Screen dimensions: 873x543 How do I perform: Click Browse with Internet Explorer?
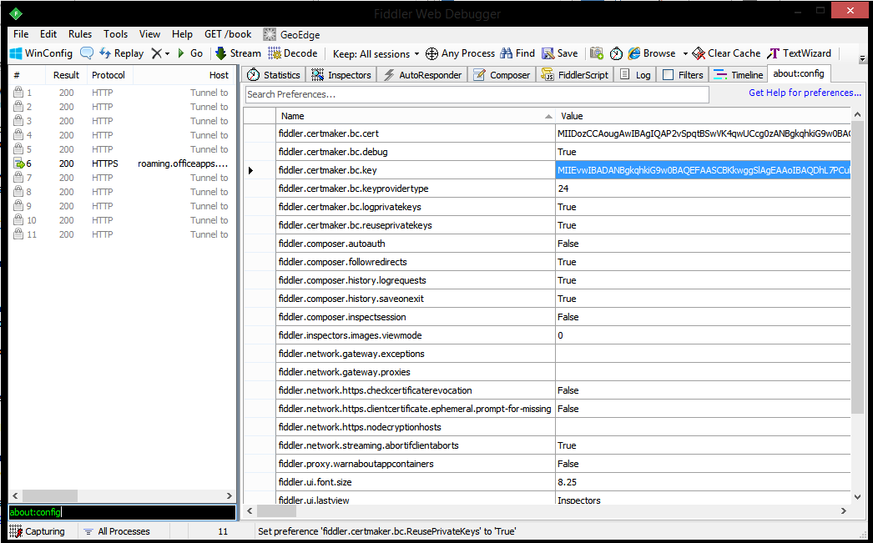pos(651,53)
